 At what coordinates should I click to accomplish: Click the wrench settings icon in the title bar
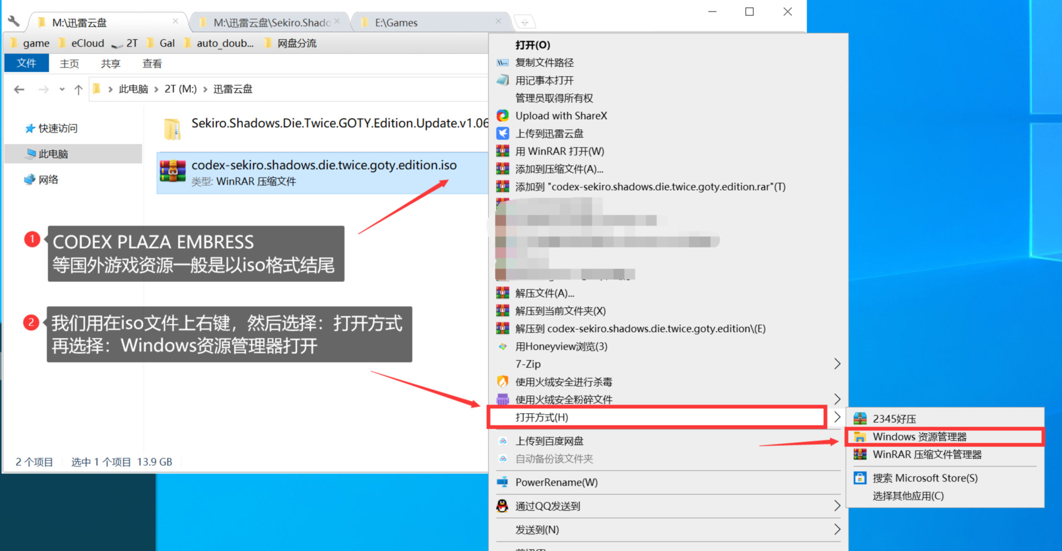coord(13,22)
